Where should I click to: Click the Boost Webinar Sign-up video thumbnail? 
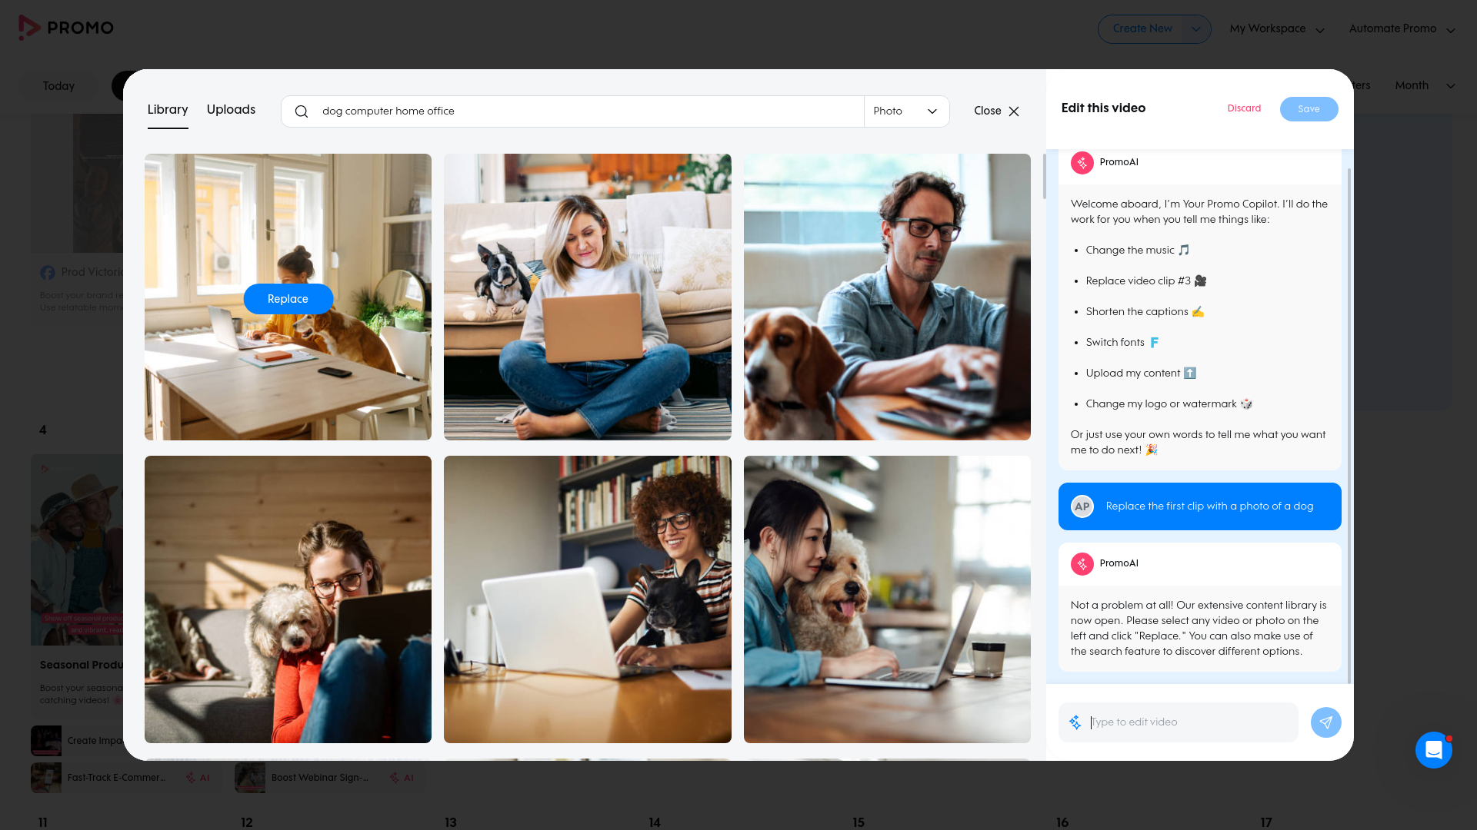pyautogui.click(x=250, y=778)
